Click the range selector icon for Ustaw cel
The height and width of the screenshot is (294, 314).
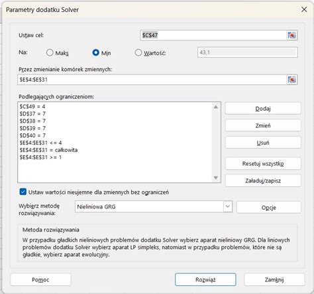click(x=291, y=35)
